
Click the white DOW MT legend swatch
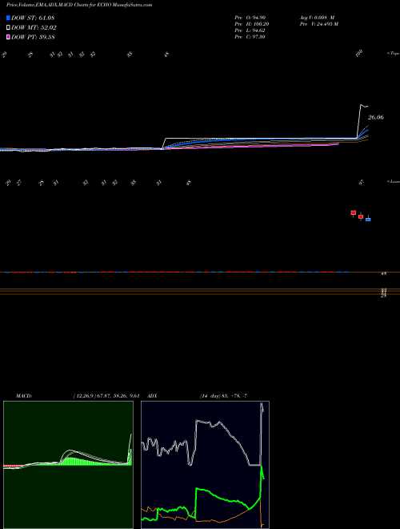pos(8,28)
